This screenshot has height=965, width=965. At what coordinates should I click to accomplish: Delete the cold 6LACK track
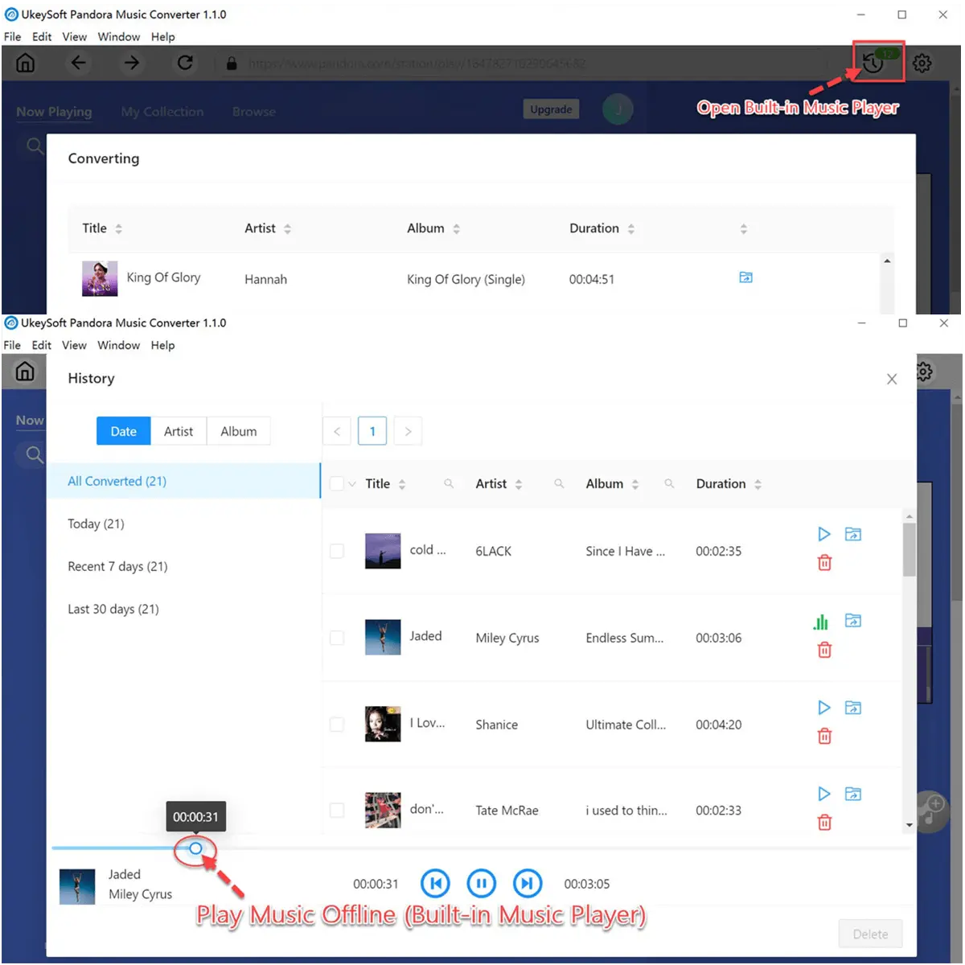(x=824, y=563)
